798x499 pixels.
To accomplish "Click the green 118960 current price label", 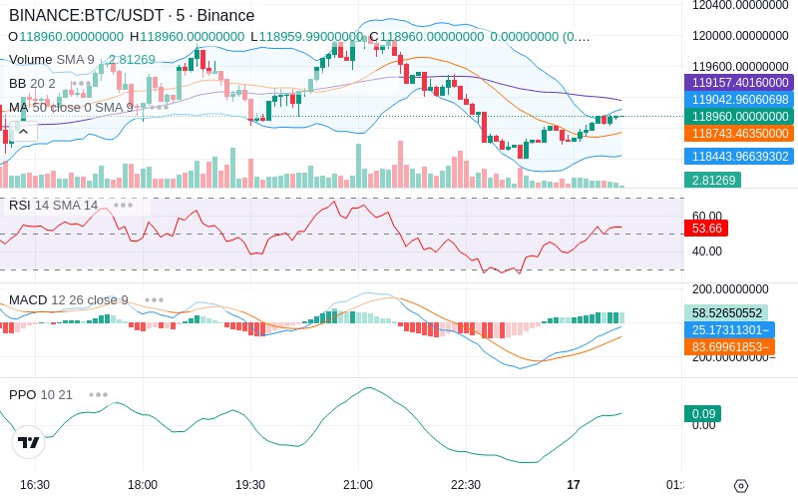I will (739, 117).
